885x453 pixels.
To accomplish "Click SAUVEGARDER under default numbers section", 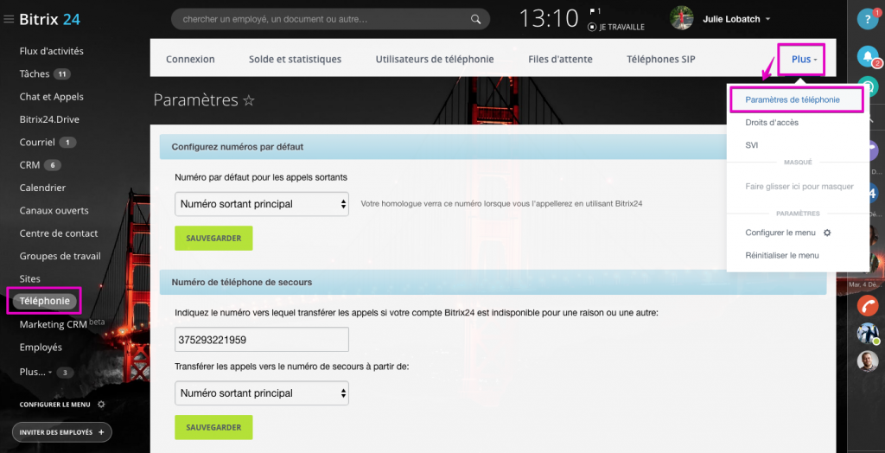I will tap(214, 239).
